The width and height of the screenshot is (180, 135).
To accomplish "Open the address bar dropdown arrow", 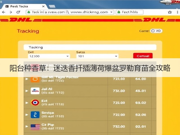I will [111, 12].
